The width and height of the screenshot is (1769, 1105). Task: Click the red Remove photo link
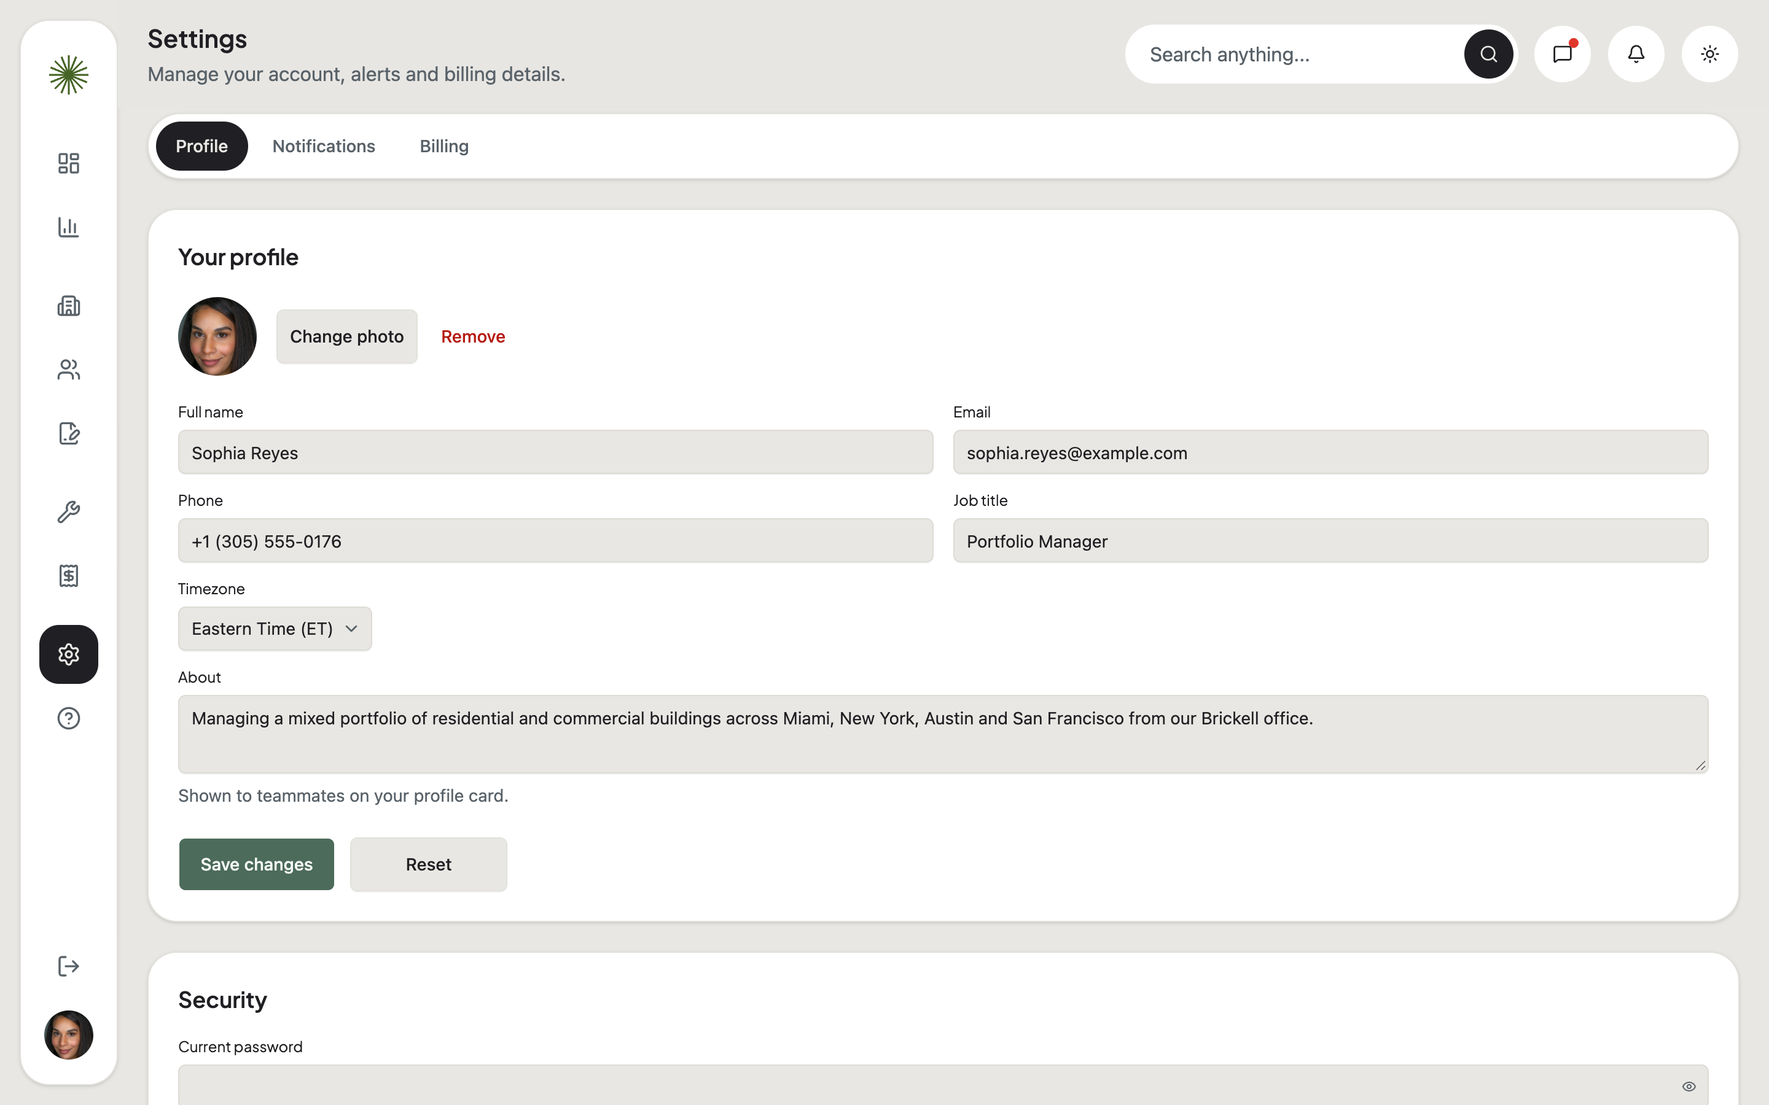tap(473, 336)
